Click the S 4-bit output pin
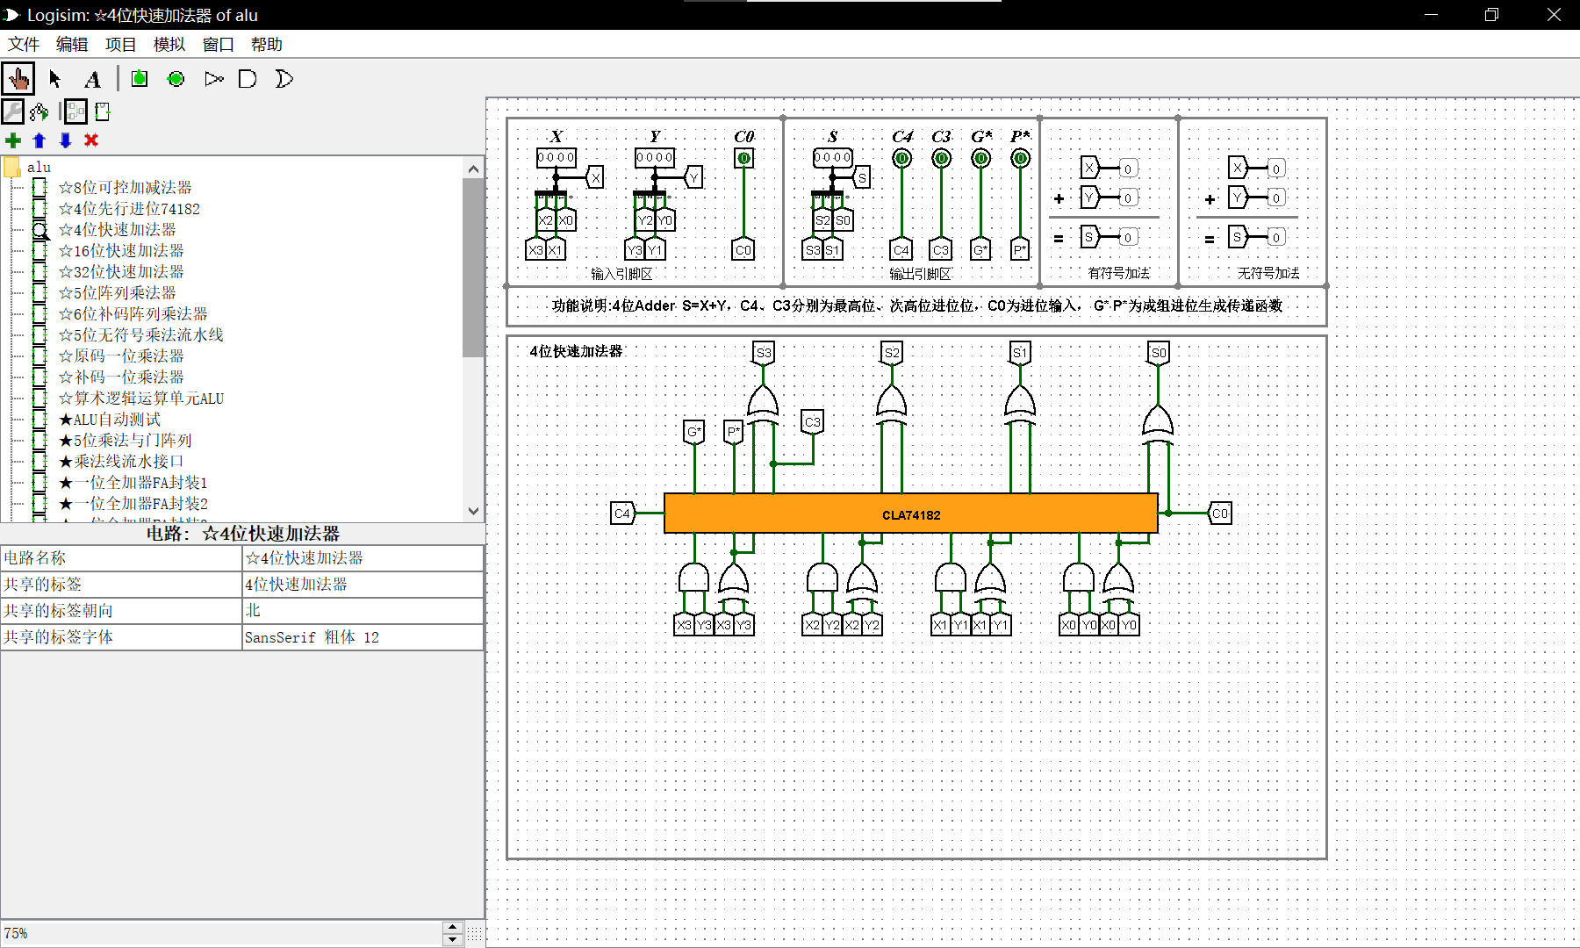The image size is (1580, 948). coord(833,158)
